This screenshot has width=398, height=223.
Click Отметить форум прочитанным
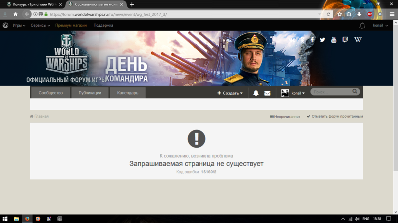coord(335,116)
